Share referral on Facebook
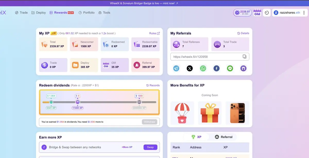This screenshot has height=158, width=309. [x=217, y=68]
